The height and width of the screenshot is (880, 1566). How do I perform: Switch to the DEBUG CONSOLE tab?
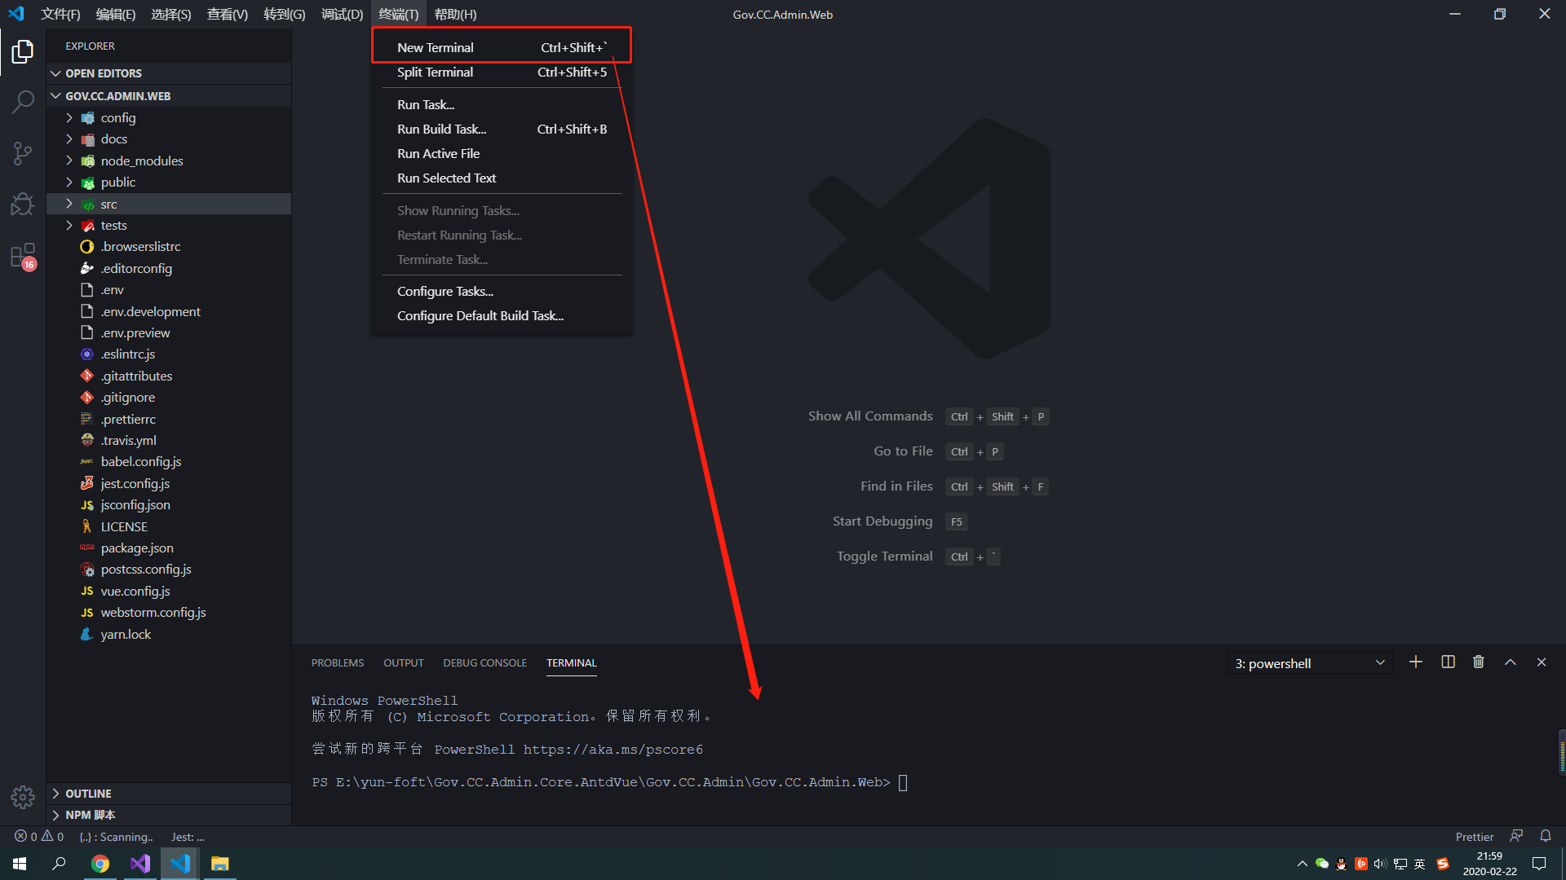[x=484, y=663]
